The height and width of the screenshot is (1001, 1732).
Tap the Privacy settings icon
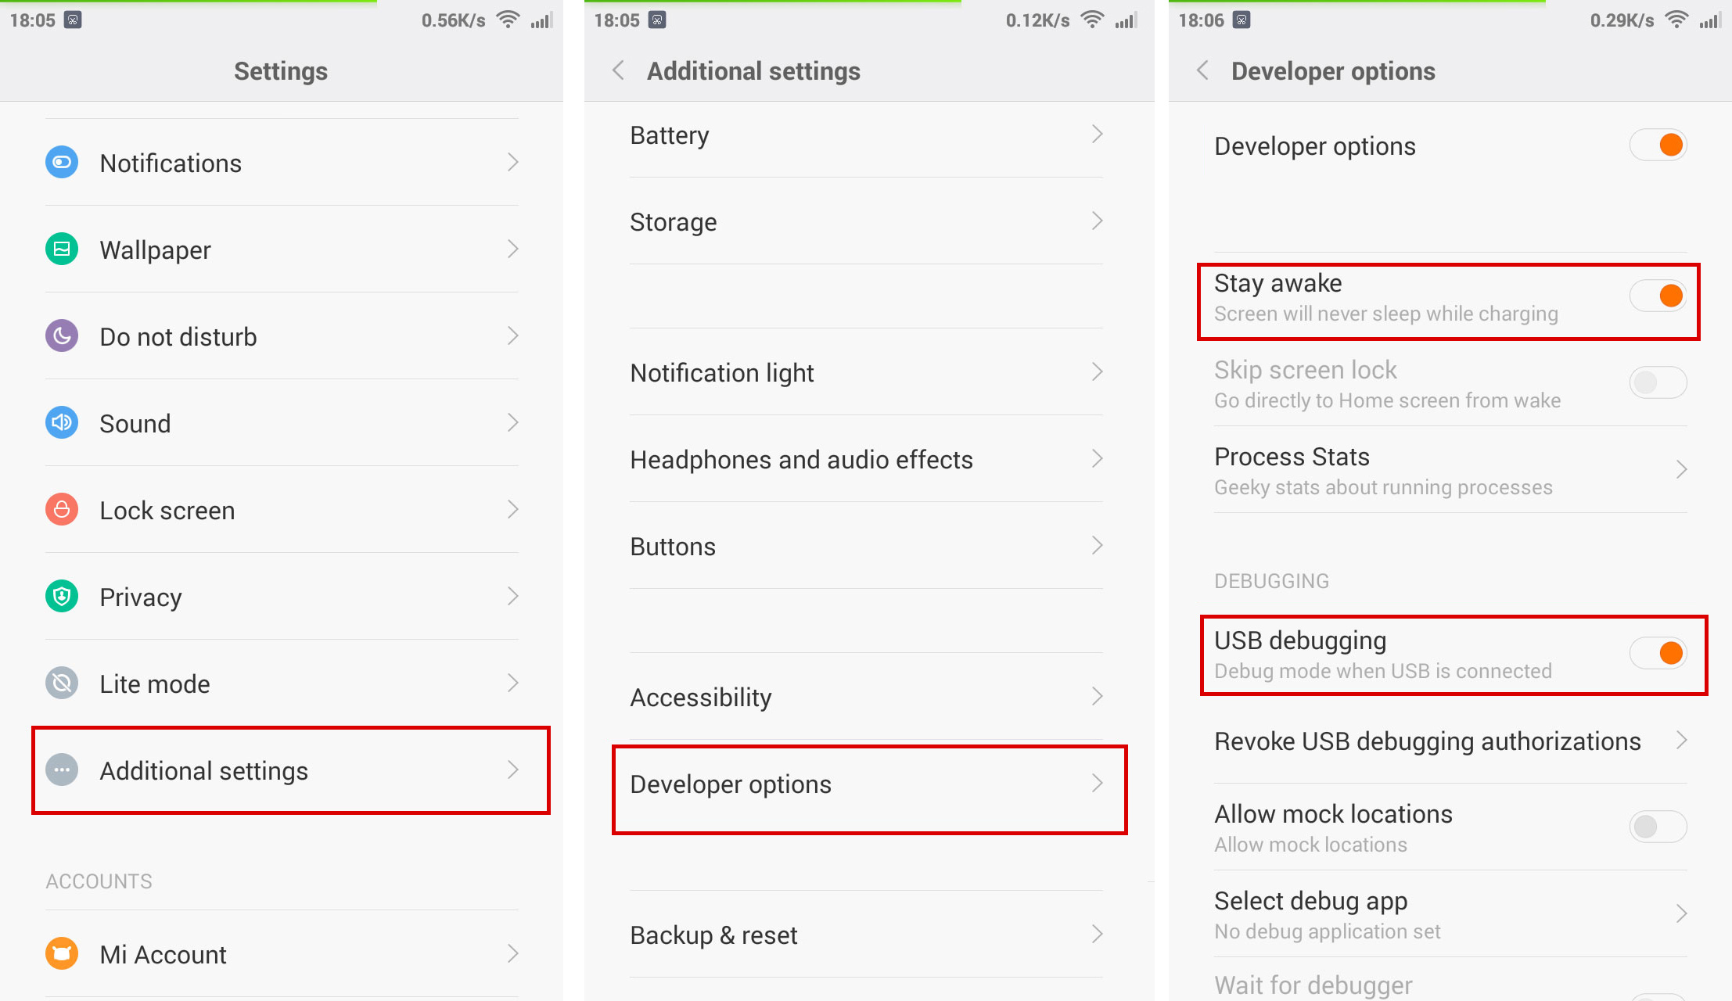click(62, 597)
